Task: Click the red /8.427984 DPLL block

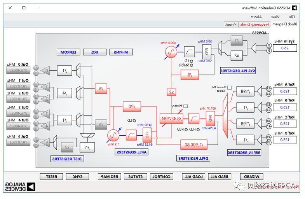Action: pyautogui.click(x=171, y=119)
